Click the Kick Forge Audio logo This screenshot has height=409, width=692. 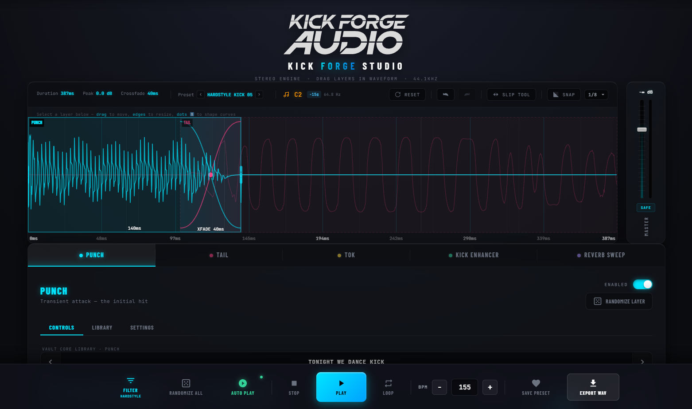pos(346,35)
